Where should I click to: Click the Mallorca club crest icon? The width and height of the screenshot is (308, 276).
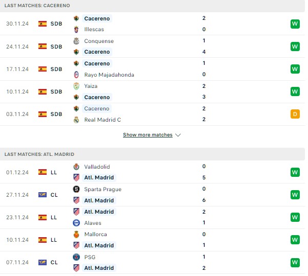pyautogui.click(x=76, y=234)
